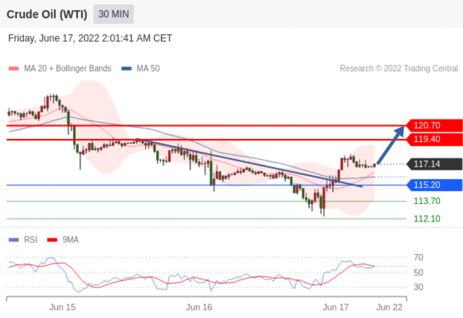Click the MA 20 + Bollinger Bands legend label
This screenshot has height=318, width=463.
[x=68, y=69]
